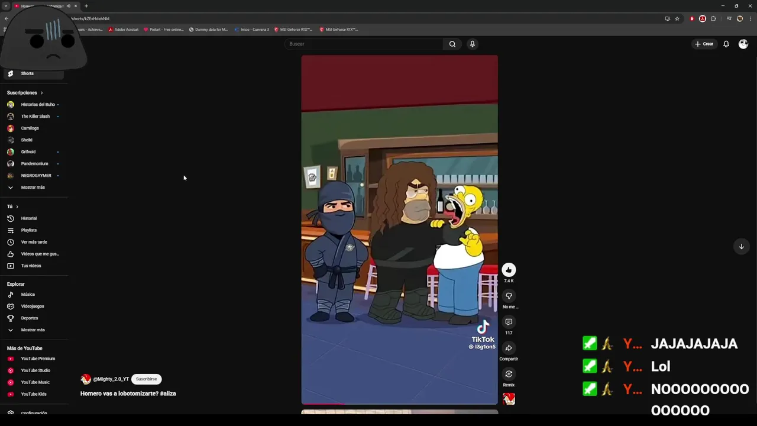Open Tus videos in sidebar
This screenshot has width=757, height=426.
[34, 266]
